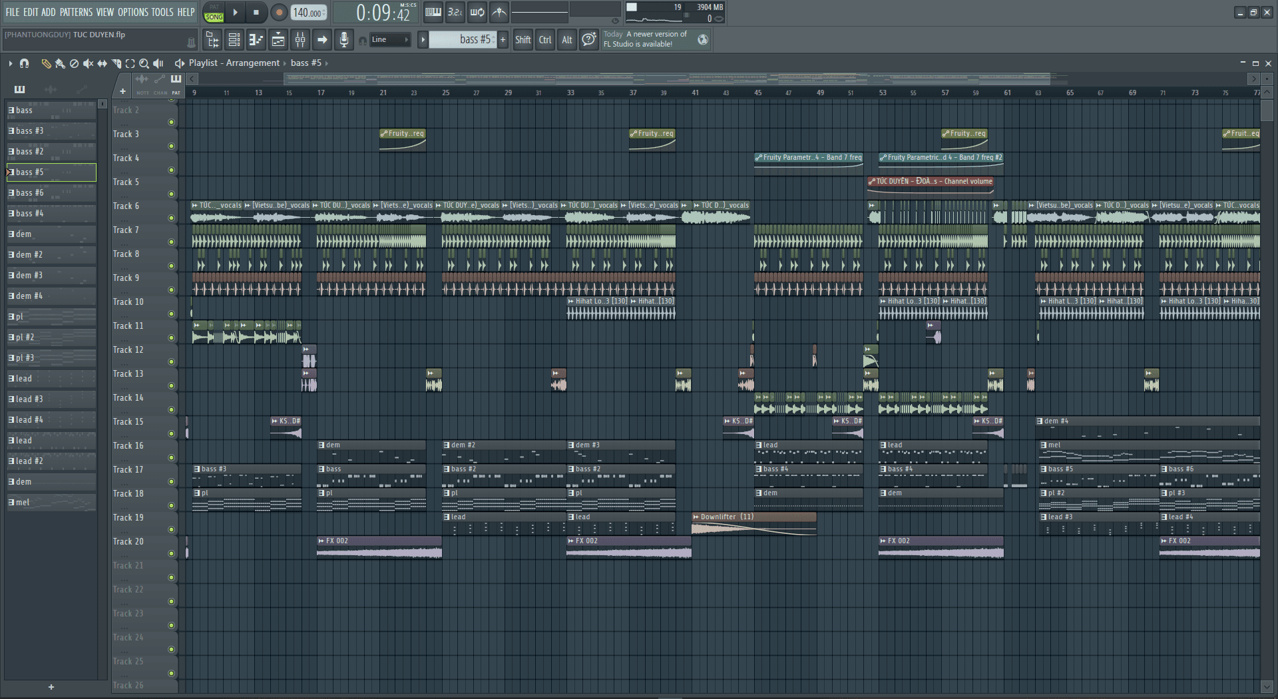Expand the playlist options menu arrow
The image size is (1278, 699).
[11, 64]
